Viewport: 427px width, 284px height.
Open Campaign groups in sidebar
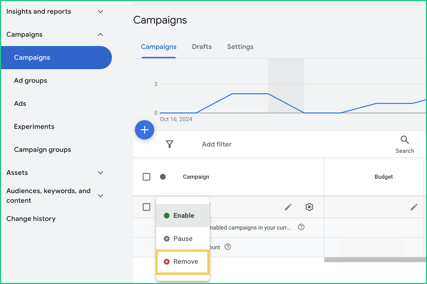coord(43,150)
